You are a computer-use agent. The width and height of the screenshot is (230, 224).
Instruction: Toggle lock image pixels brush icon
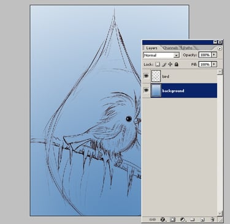point(164,64)
